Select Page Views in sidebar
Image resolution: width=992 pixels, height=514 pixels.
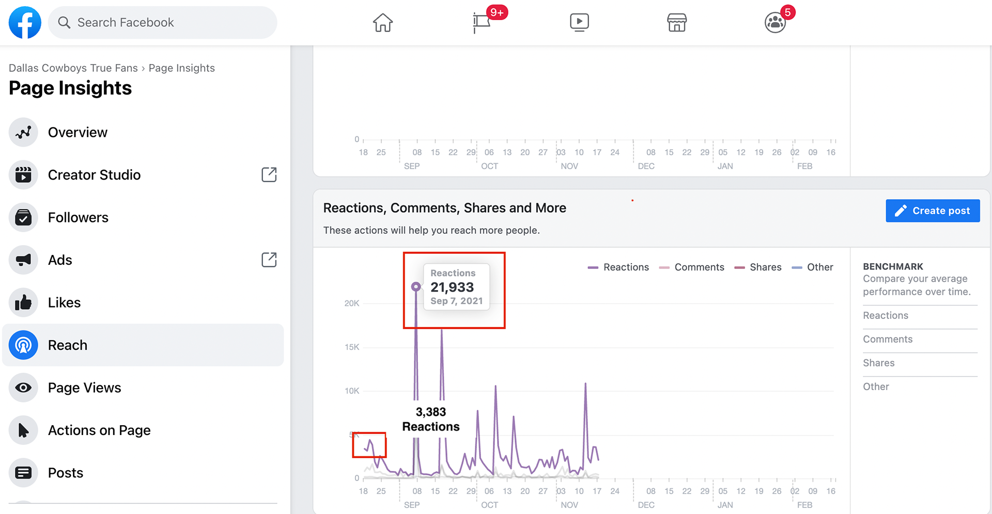143,388
